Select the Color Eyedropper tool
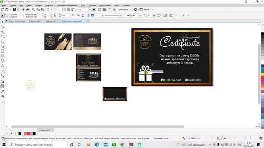This screenshot has height=148, width=264. coord(2,92)
